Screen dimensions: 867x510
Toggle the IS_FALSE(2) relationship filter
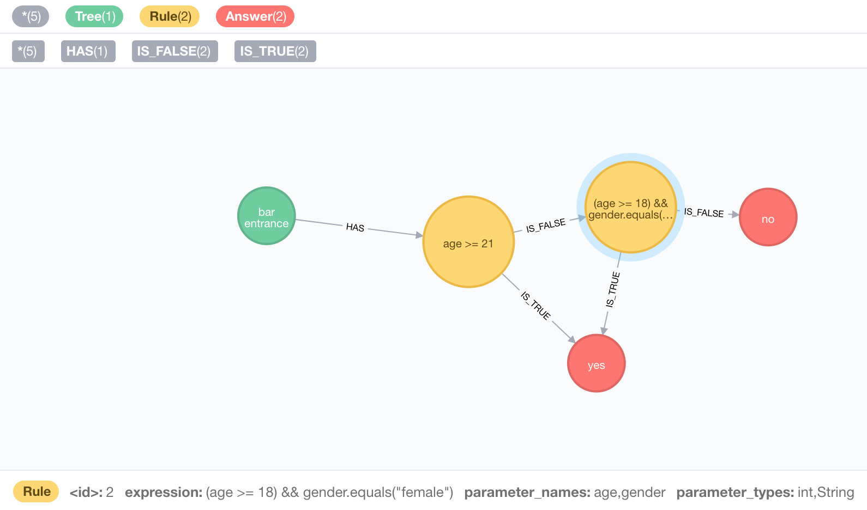point(174,51)
